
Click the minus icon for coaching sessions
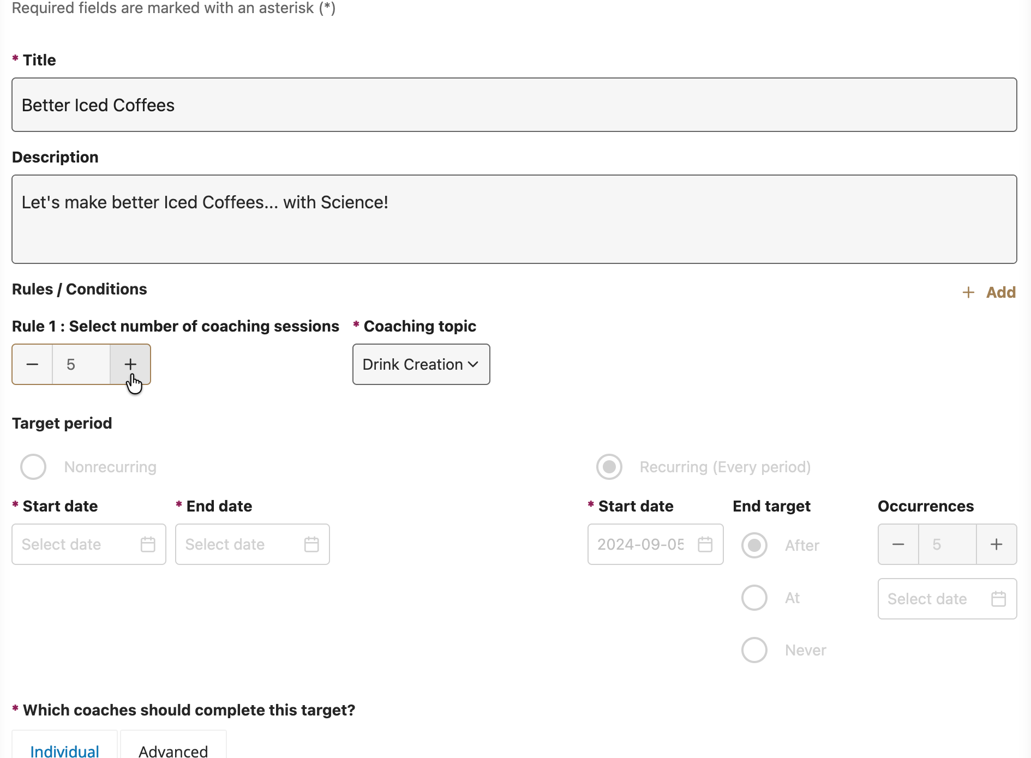pos(32,364)
